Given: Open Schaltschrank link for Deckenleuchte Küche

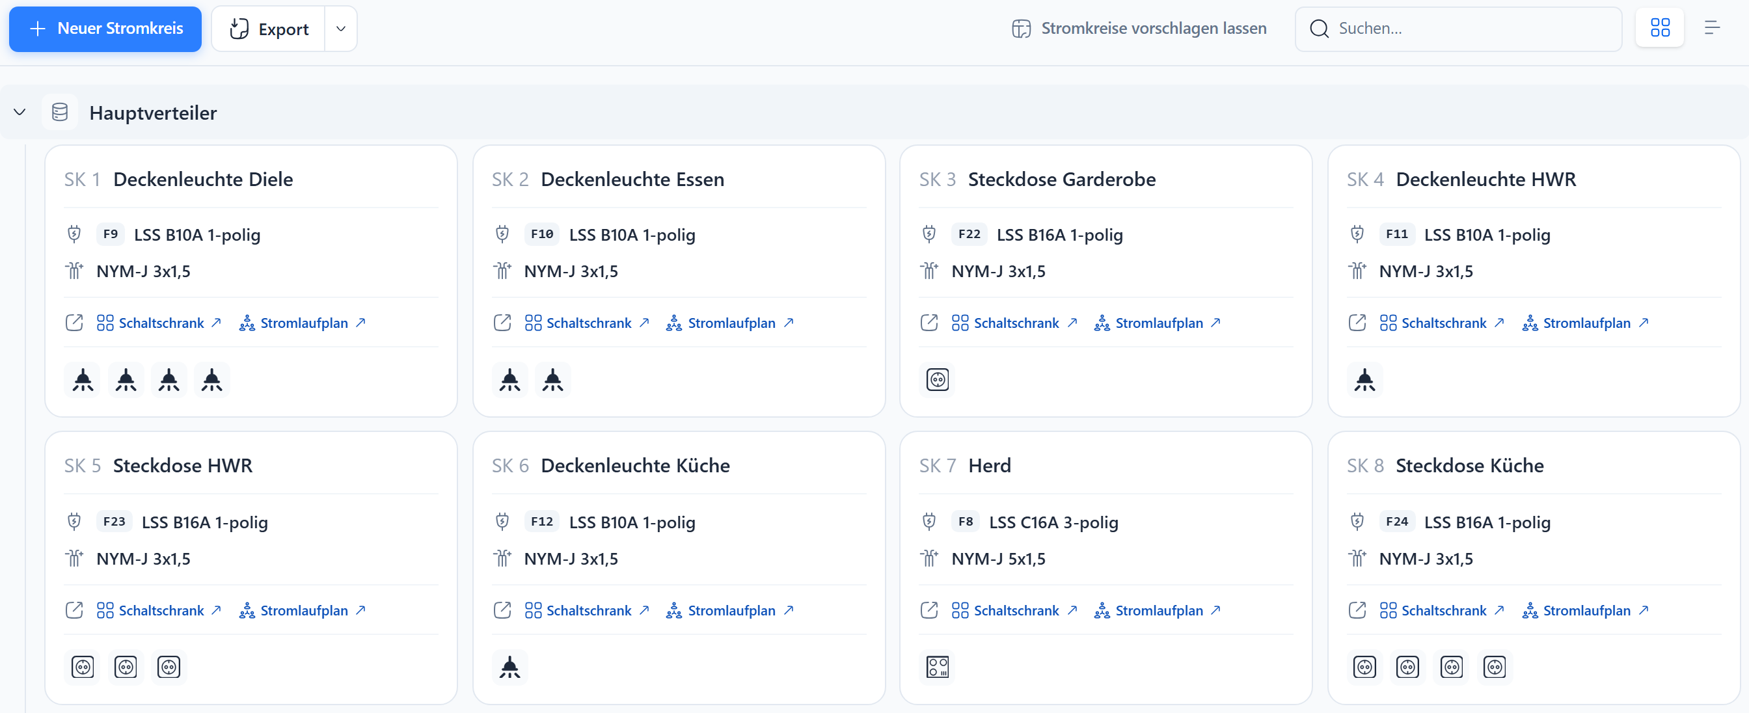Looking at the screenshot, I should pos(588,610).
